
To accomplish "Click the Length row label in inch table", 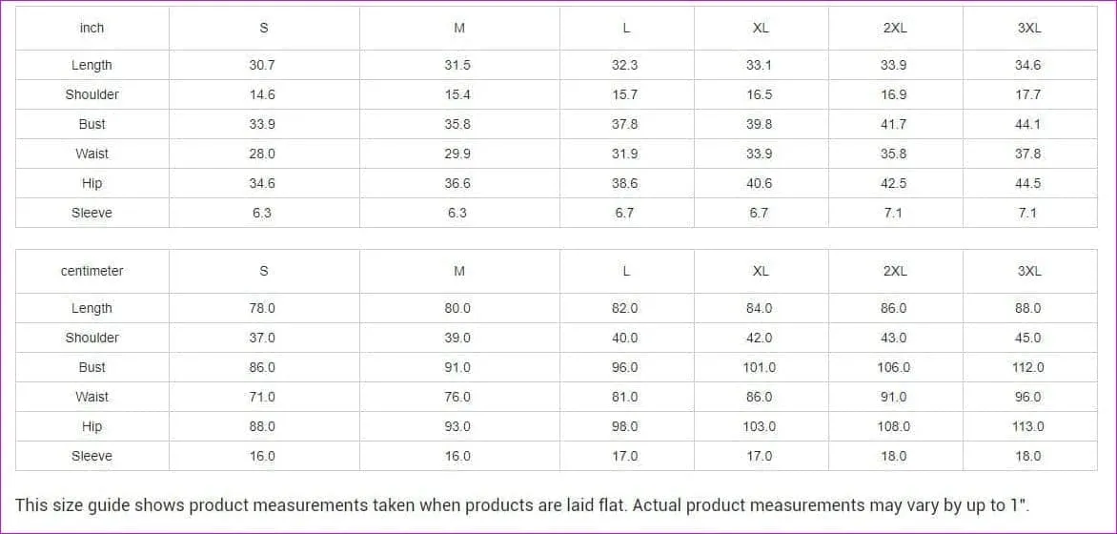I will click(x=91, y=65).
